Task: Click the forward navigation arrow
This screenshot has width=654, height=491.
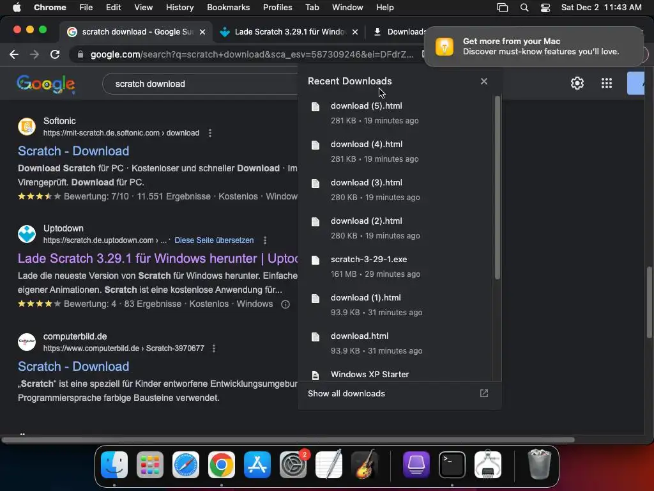Action: pos(34,54)
